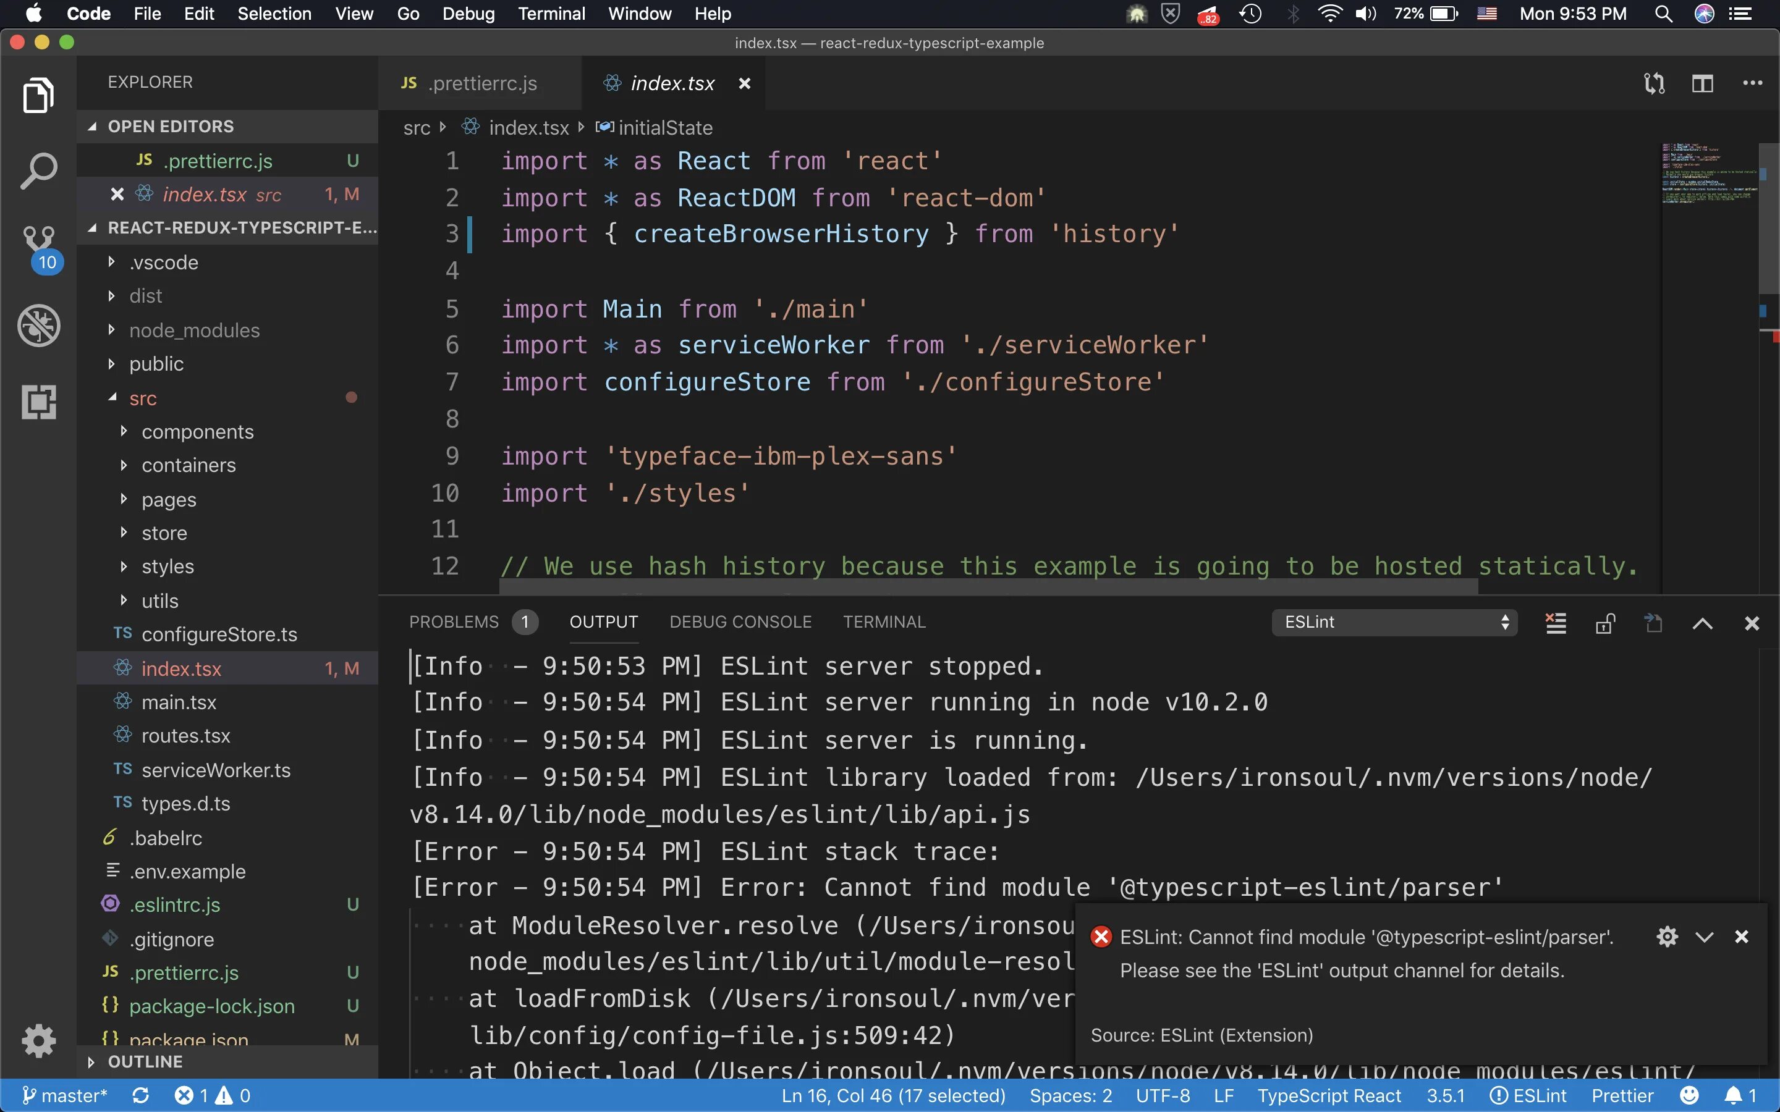The height and width of the screenshot is (1112, 1780).
Task: Open configureStore.ts in the explorer
Action: click(218, 634)
